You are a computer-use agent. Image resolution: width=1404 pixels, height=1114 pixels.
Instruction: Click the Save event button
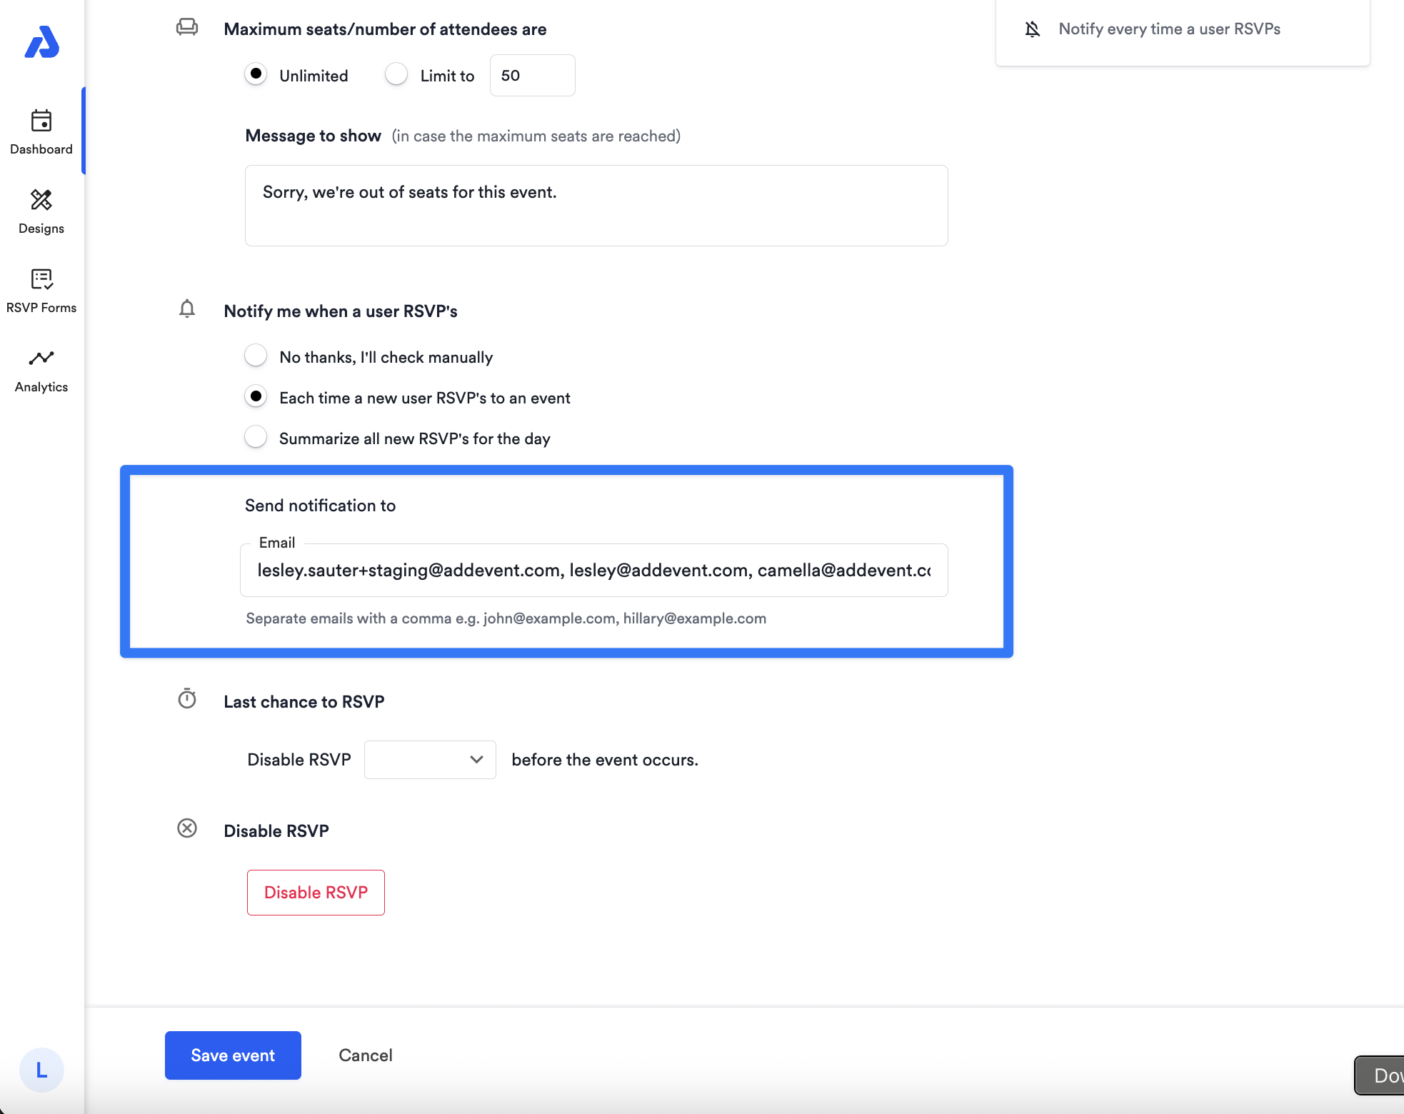[233, 1055]
